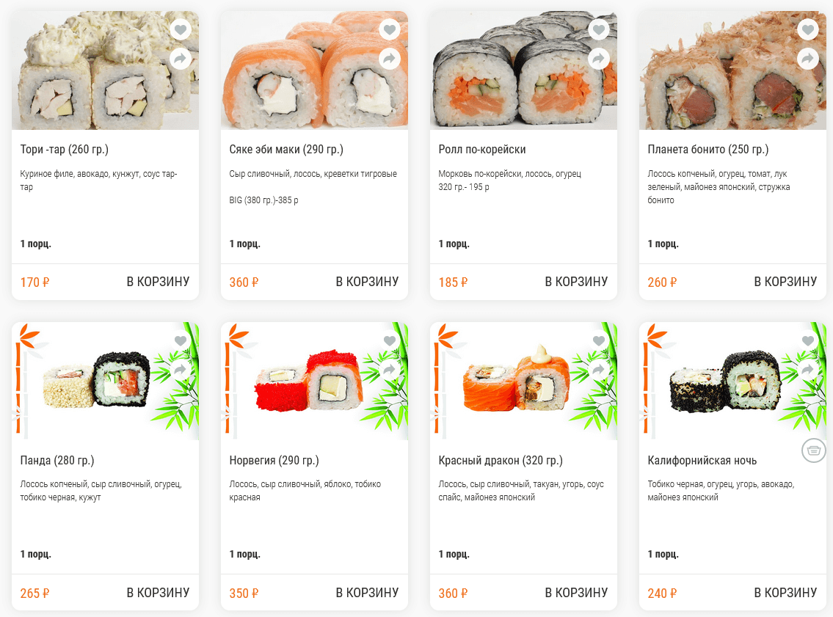Viewport: 833px width, 617px height.
Task: Open the Ролл по-корейски product title
Action: 482,150
